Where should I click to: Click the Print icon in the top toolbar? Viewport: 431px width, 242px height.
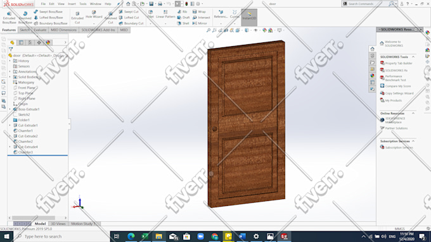160,4
